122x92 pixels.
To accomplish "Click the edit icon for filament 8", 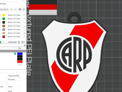I will point(25,26).
